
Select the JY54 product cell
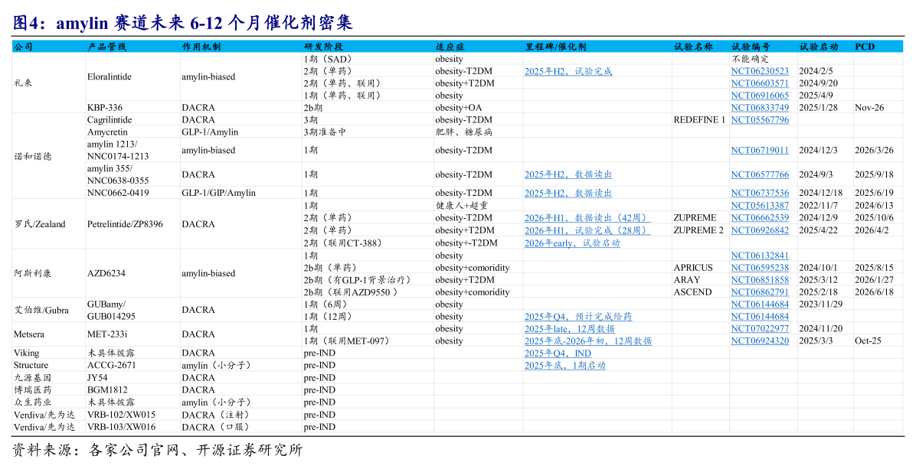97,378
